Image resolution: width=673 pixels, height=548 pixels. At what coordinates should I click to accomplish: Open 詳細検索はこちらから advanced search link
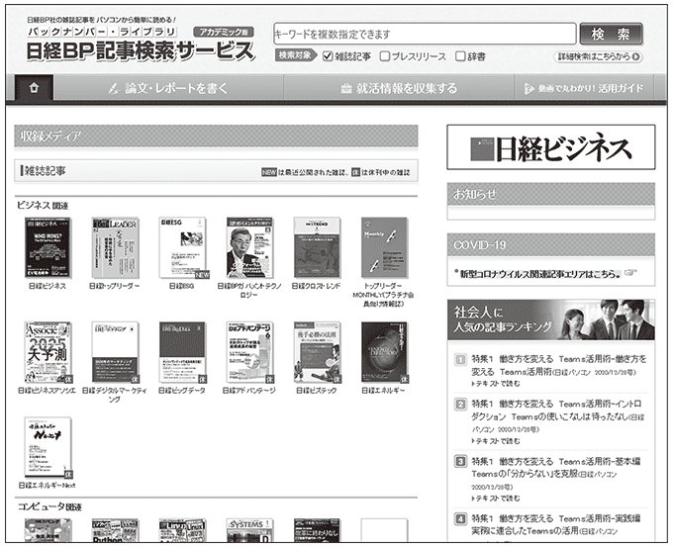(x=598, y=56)
